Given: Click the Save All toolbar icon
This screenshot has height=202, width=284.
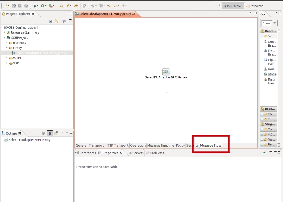Looking at the screenshot, I should click(20, 6).
